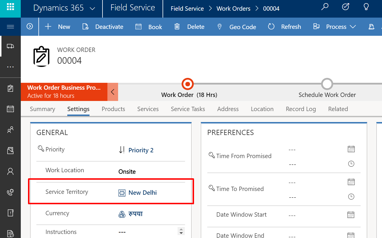Click the Book command button
The image size is (382, 238).
[149, 27]
